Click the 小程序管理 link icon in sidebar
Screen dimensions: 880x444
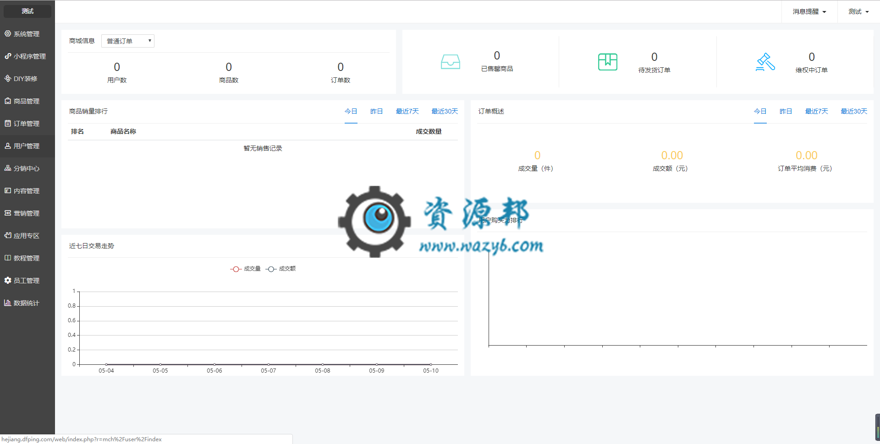click(x=8, y=56)
